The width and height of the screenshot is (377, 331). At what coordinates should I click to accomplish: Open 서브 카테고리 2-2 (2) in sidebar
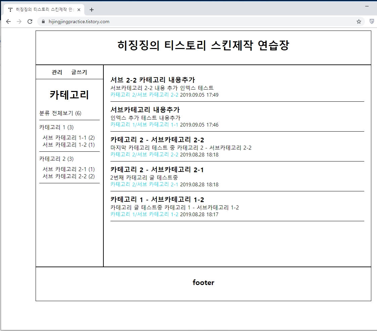point(69,176)
